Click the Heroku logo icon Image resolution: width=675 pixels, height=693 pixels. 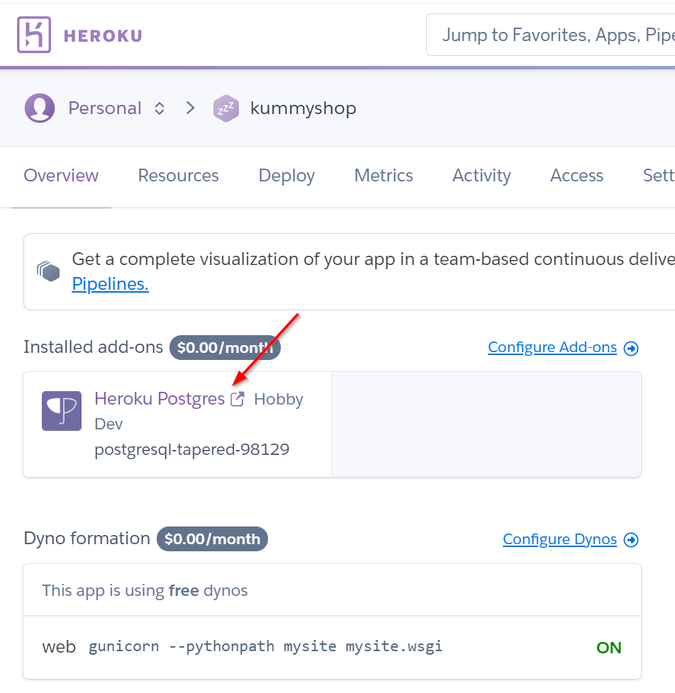pos(34,35)
